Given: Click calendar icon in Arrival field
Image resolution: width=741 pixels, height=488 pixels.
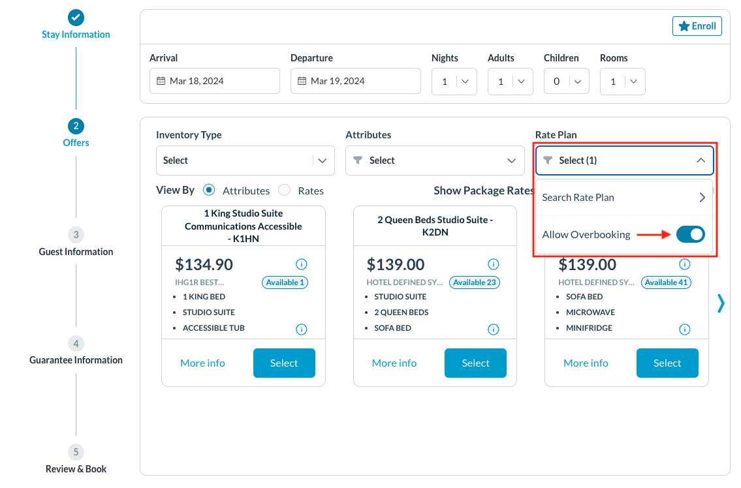Looking at the screenshot, I should pyautogui.click(x=161, y=82).
